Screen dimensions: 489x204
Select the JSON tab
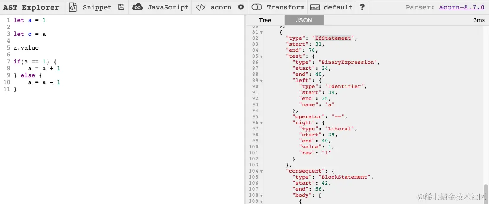pyautogui.click(x=304, y=20)
